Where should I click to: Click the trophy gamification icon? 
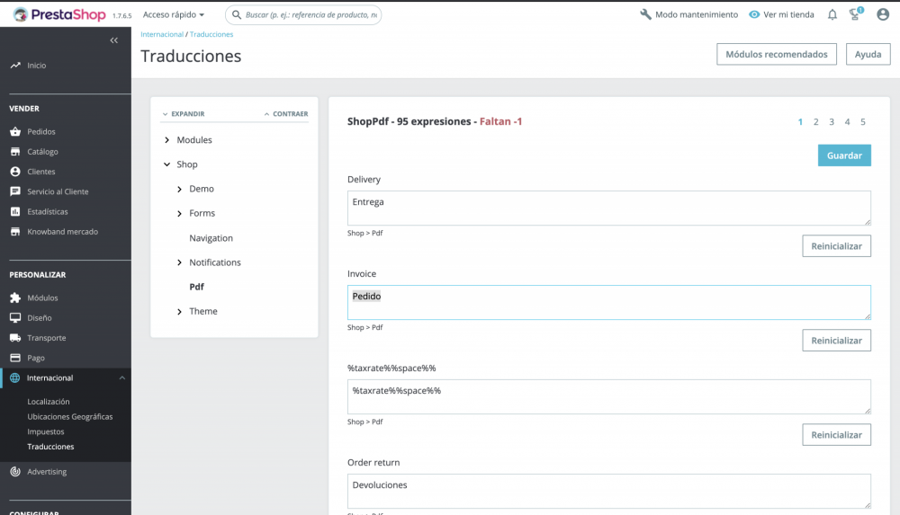(x=856, y=14)
